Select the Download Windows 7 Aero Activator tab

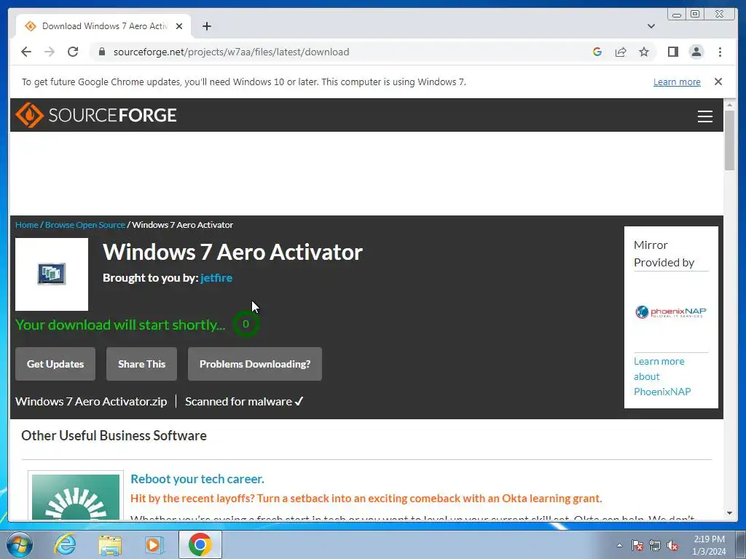click(104, 26)
